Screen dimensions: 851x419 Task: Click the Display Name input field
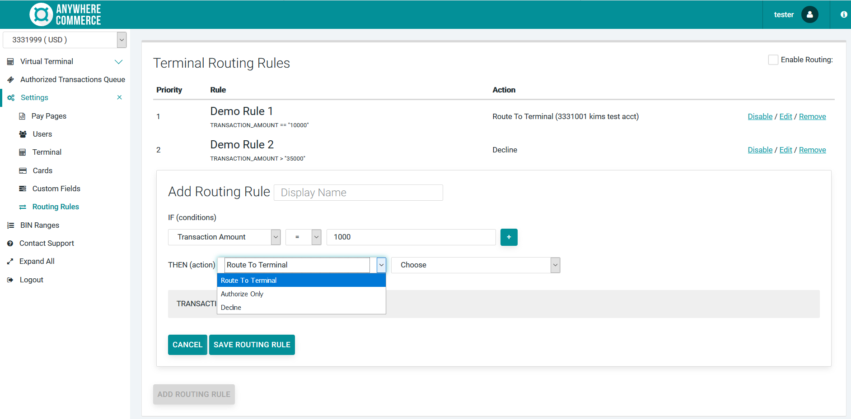[358, 193]
